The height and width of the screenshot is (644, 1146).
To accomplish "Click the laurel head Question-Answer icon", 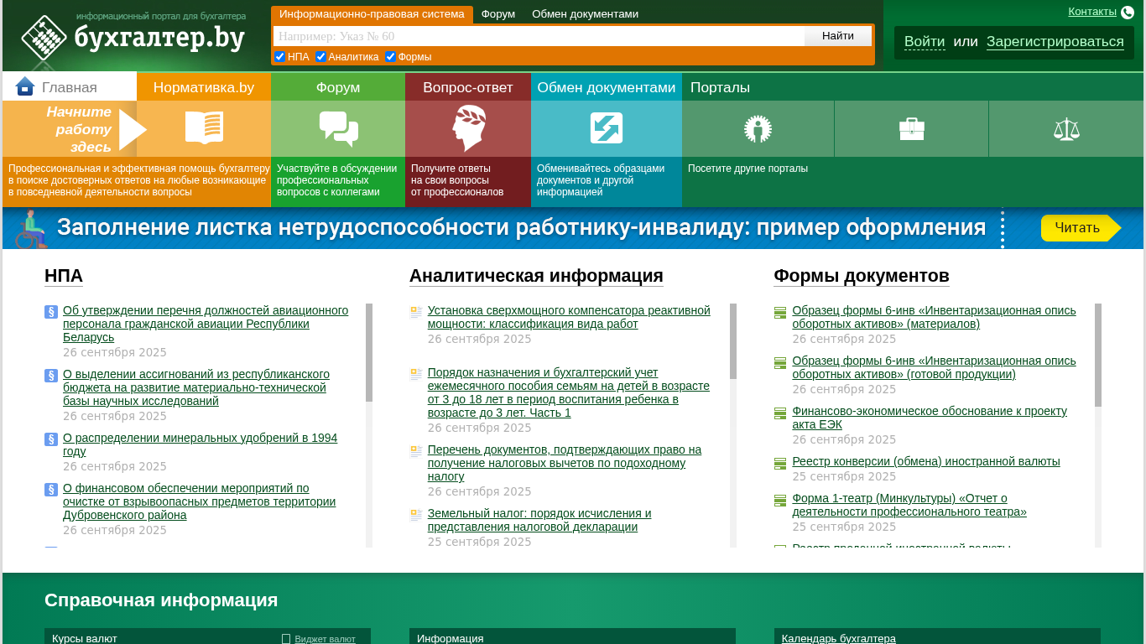I will (x=468, y=128).
